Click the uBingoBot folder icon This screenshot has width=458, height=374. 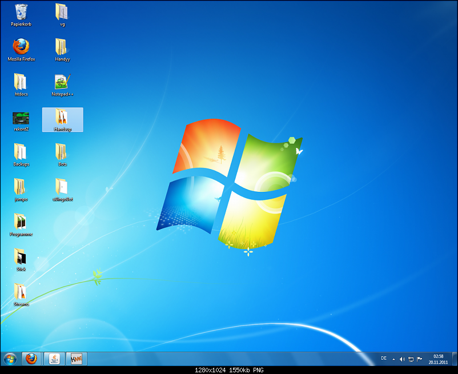[x=62, y=187]
